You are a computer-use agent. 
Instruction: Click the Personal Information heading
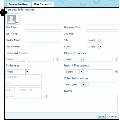(x=20, y=10)
